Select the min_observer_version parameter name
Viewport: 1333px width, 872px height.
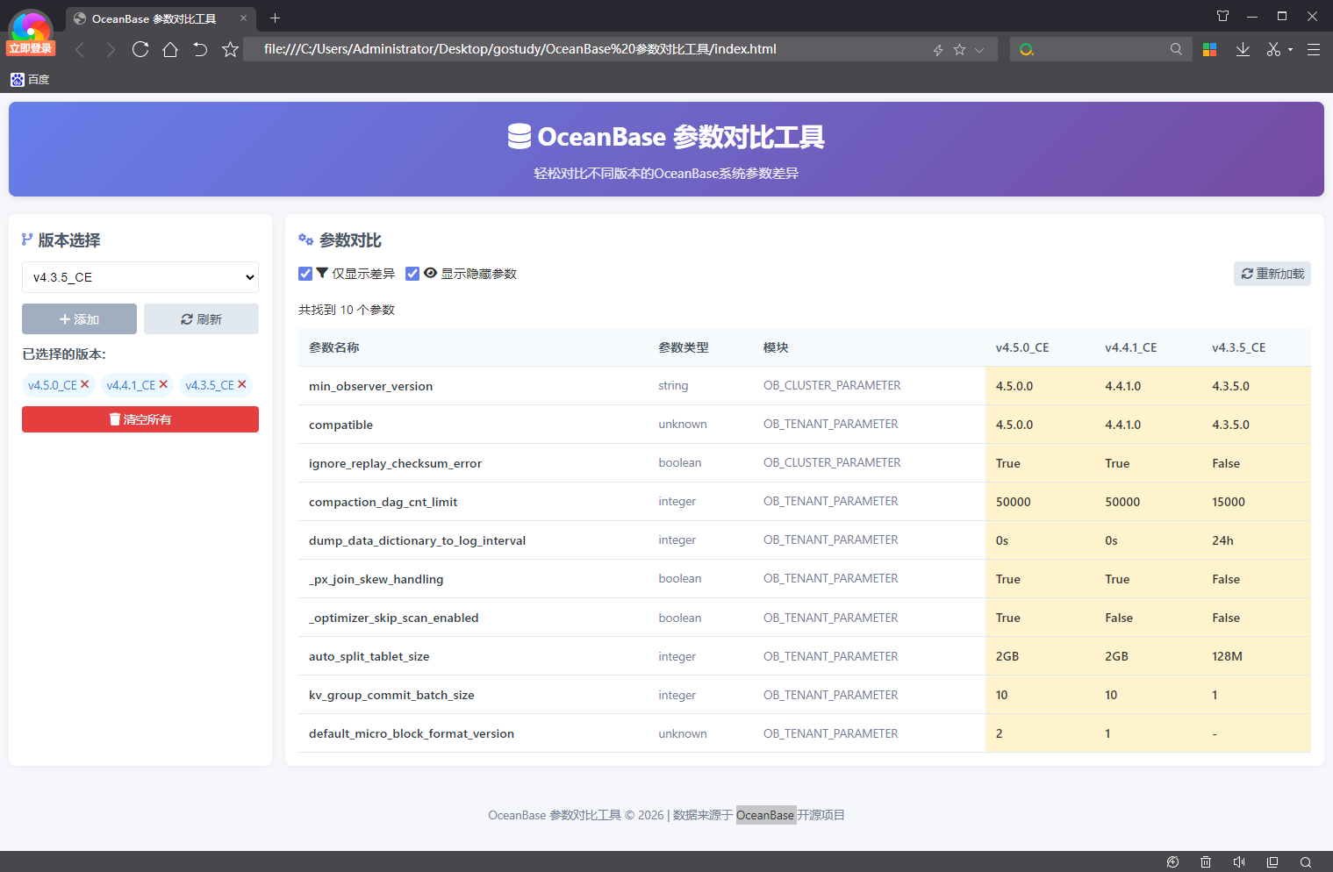coord(370,386)
